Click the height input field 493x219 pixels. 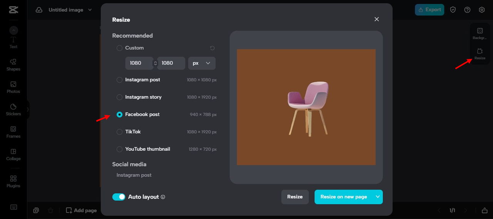(171, 63)
